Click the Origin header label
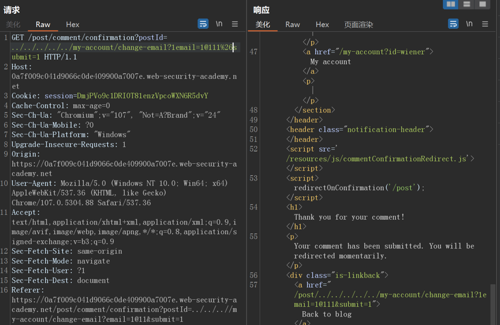This screenshot has height=325, width=500. tap(26, 154)
